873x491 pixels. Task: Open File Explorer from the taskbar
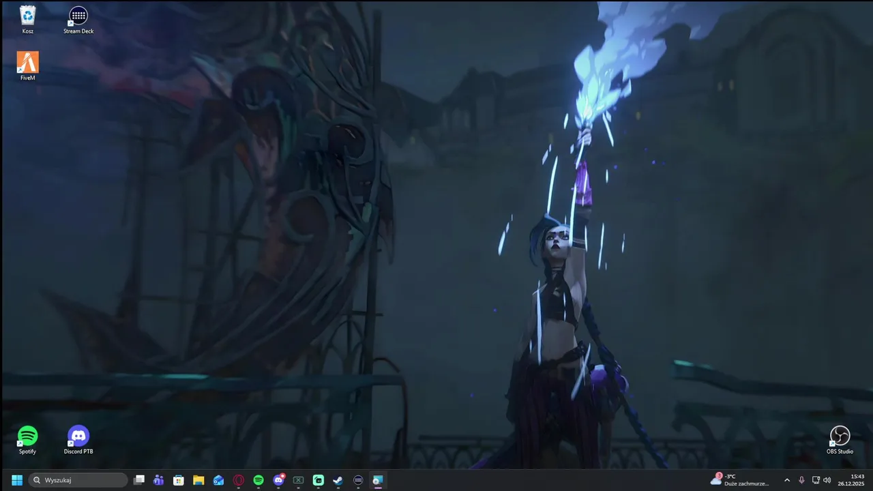(198, 480)
